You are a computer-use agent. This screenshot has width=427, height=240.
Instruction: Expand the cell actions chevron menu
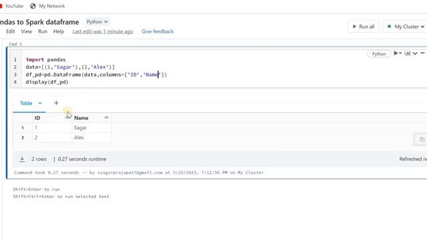coord(415,53)
